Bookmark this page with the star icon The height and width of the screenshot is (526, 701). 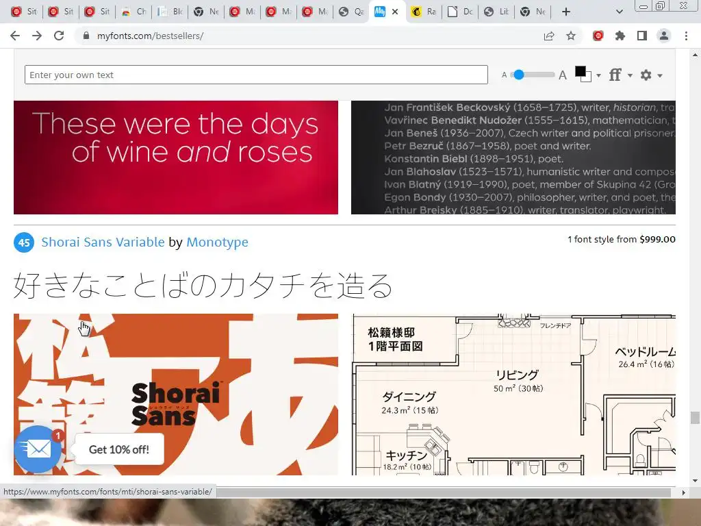[x=571, y=36]
